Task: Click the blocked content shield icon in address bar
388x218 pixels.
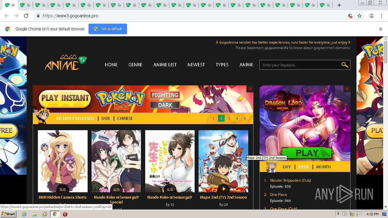Action: [350, 16]
